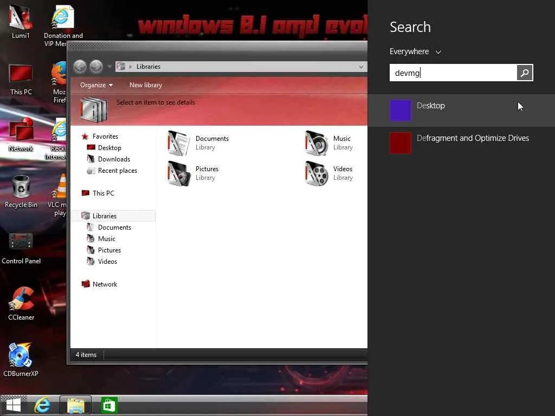Open the Recycle Bin on desktop
The image size is (555, 416).
coord(21,192)
